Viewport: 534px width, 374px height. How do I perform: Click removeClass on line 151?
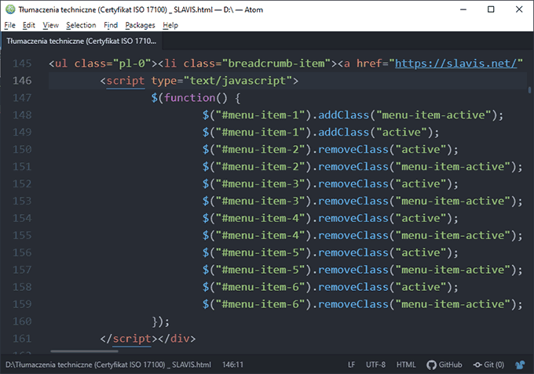[x=353, y=166]
